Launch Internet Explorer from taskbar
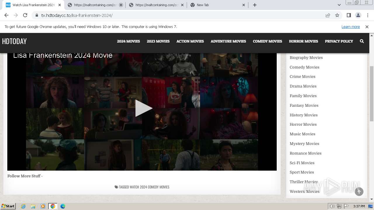This screenshot has width=374, height=210. click(23, 206)
